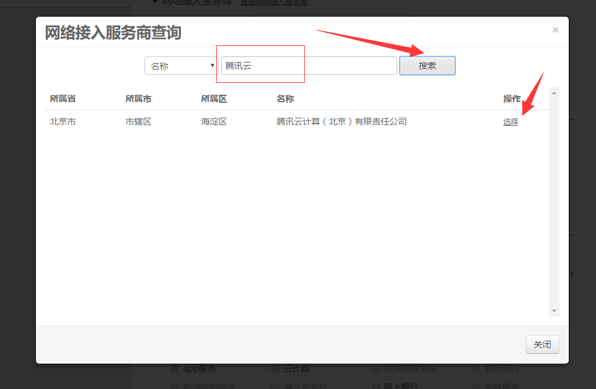
Task: Click the scrollbar up arrow in results
Action: click(x=554, y=93)
